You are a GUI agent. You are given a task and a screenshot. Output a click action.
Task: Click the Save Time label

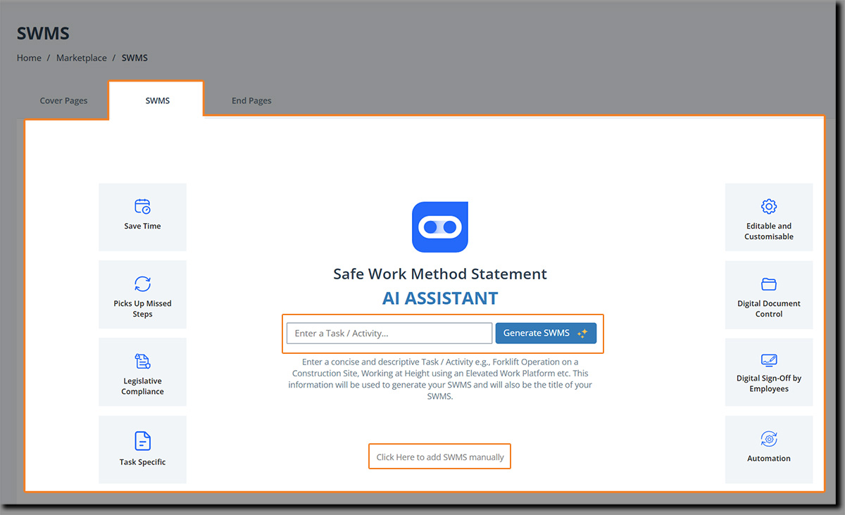point(142,227)
